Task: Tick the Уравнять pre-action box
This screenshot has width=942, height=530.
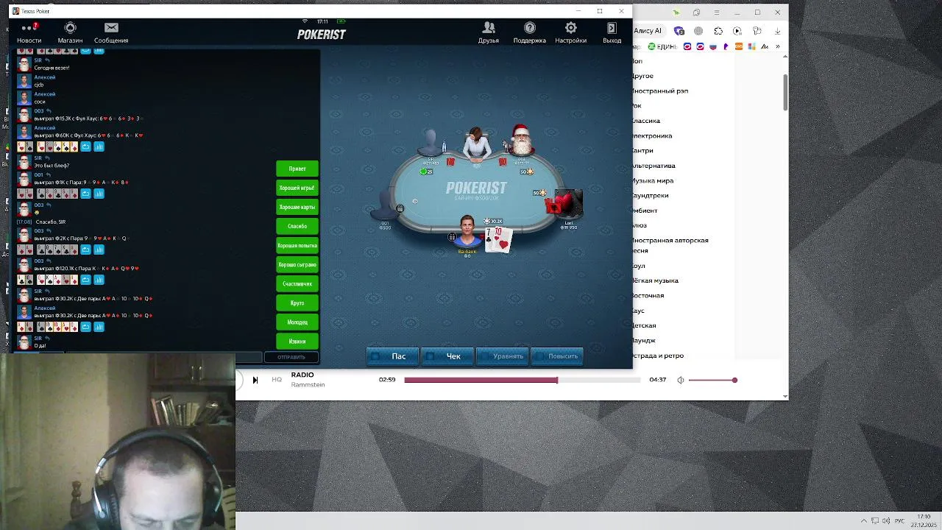Action: tap(485, 356)
